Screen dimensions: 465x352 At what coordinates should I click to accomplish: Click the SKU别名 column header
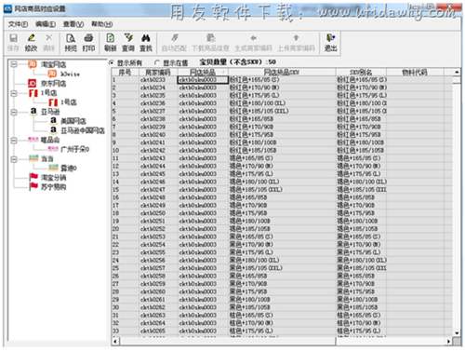(x=361, y=73)
